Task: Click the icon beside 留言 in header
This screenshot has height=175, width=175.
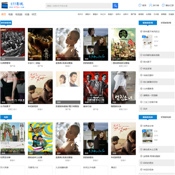Action: pyautogui.click(x=140, y=5)
